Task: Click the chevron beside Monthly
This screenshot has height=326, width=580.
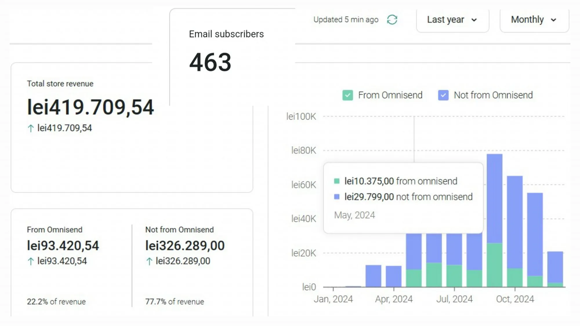Action: (x=553, y=20)
